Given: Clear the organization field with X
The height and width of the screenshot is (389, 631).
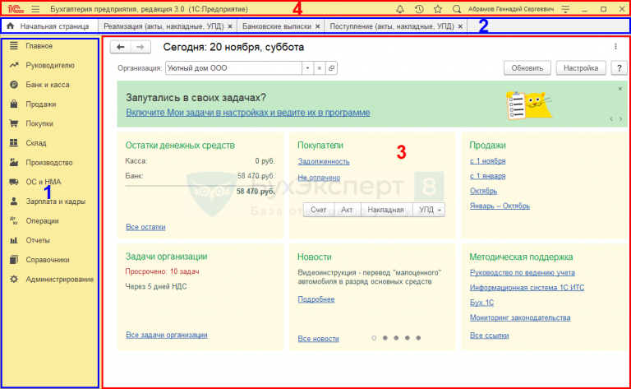Looking at the screenshot, I should pos(319,68).
